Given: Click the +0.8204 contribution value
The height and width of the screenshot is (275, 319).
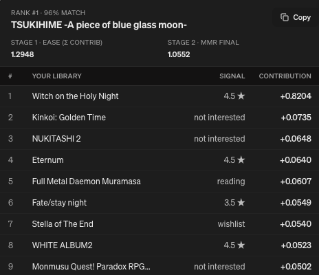Looking at the screenshot, I should [x=296, y=96].
